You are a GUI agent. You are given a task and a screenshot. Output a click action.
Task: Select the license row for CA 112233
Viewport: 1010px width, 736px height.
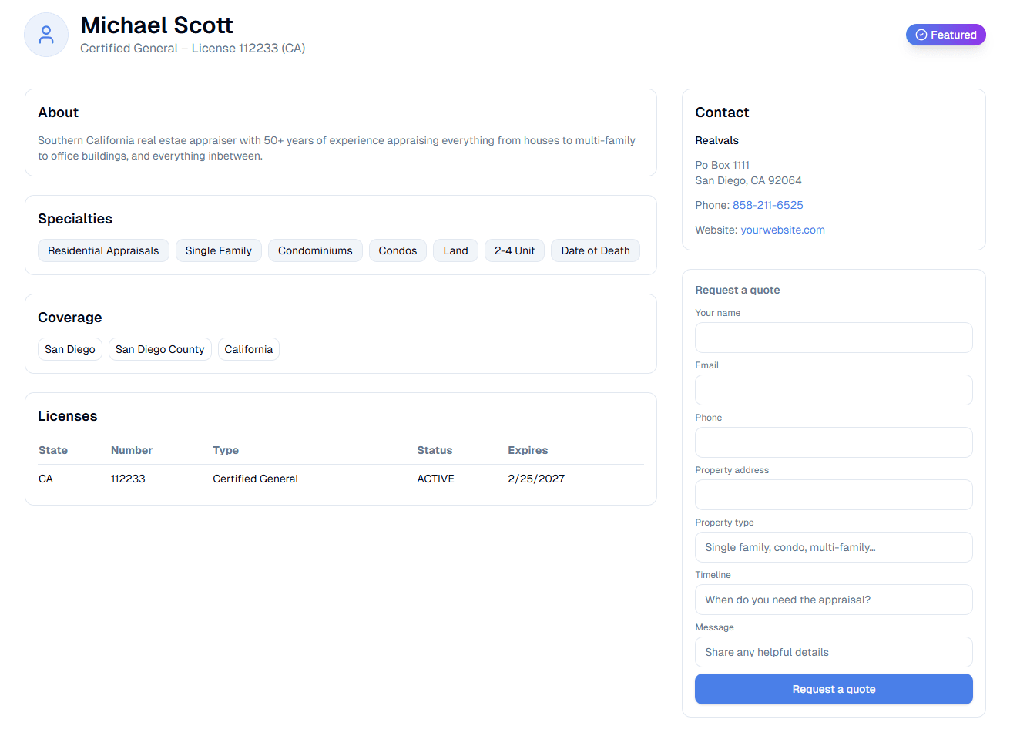[x=341, y=479]
